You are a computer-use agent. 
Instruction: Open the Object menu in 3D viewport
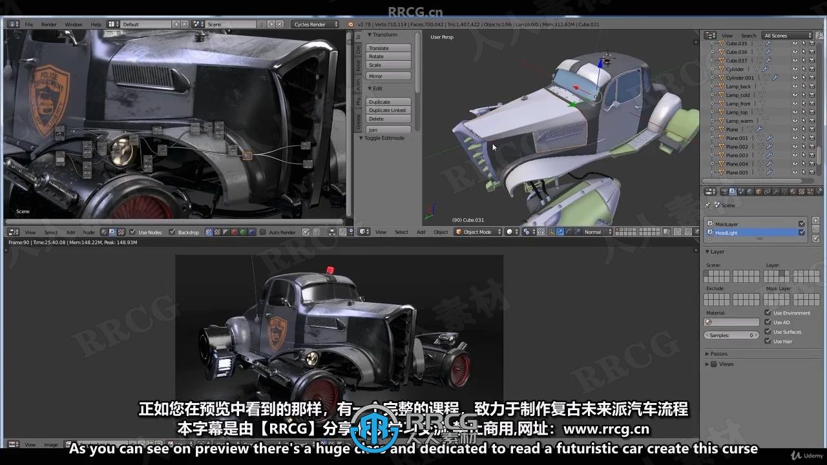(441, 232)
